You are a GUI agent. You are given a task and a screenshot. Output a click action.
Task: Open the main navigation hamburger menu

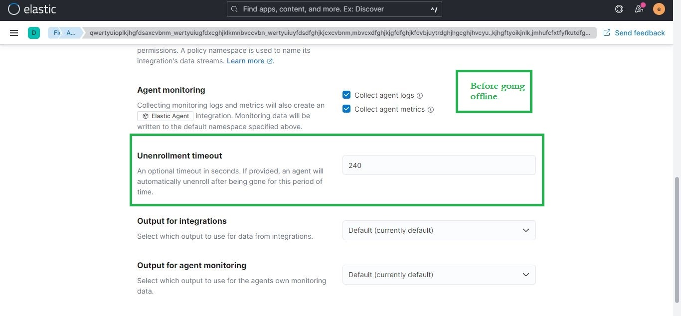point(14,33)
